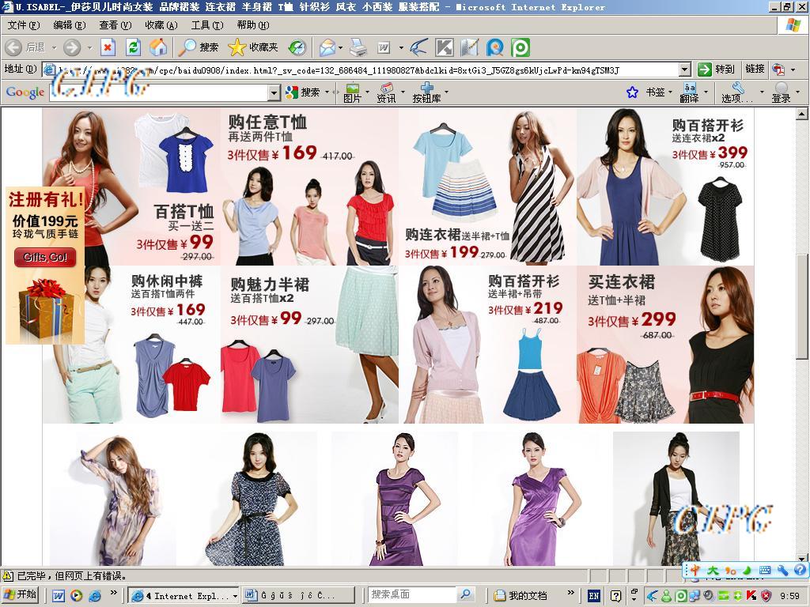
Task: Open the 文件 menu
Action: pos(23,25)
